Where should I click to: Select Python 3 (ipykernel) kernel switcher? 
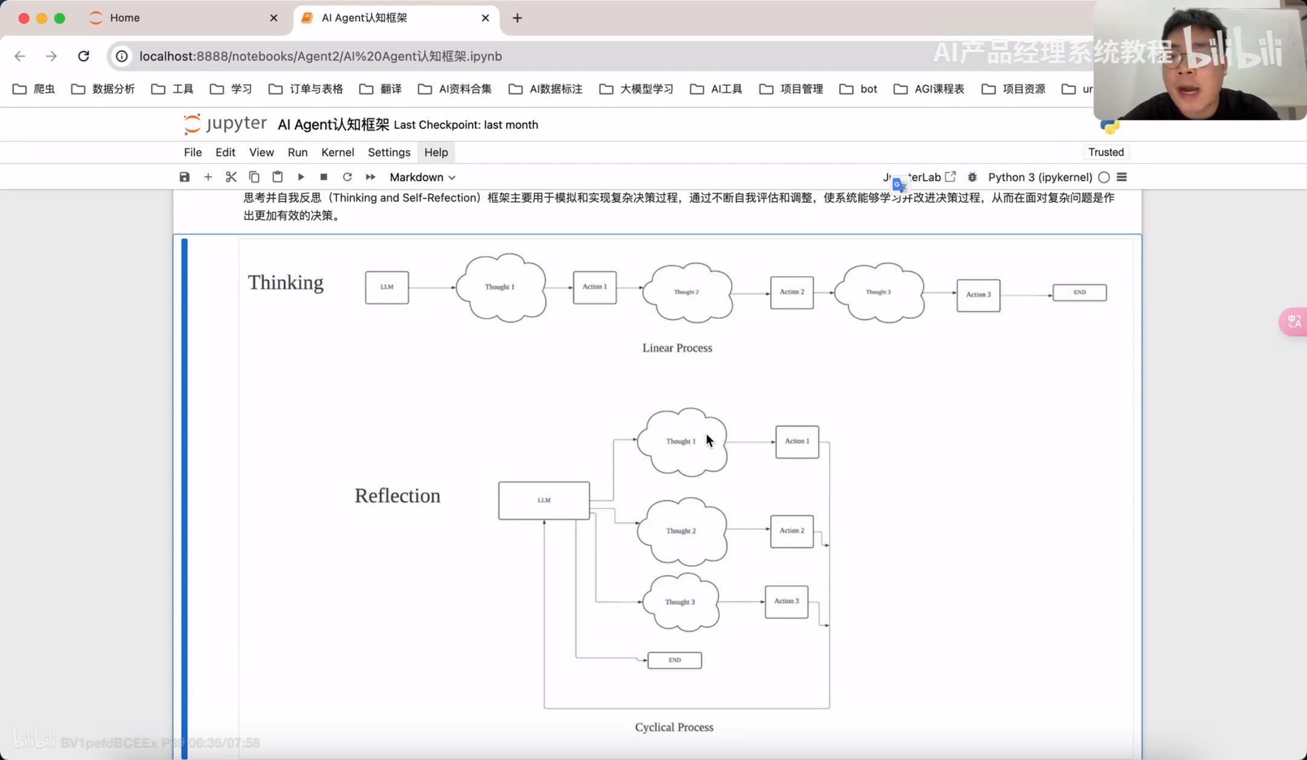[1040, 177]
